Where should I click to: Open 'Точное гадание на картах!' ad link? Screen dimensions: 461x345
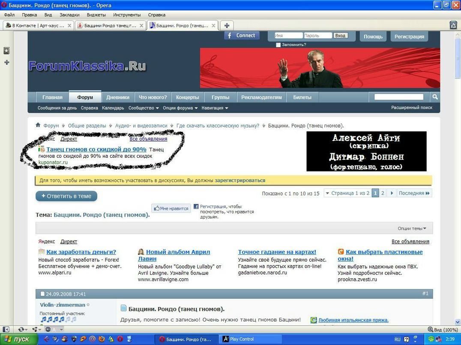pos(277,252)
